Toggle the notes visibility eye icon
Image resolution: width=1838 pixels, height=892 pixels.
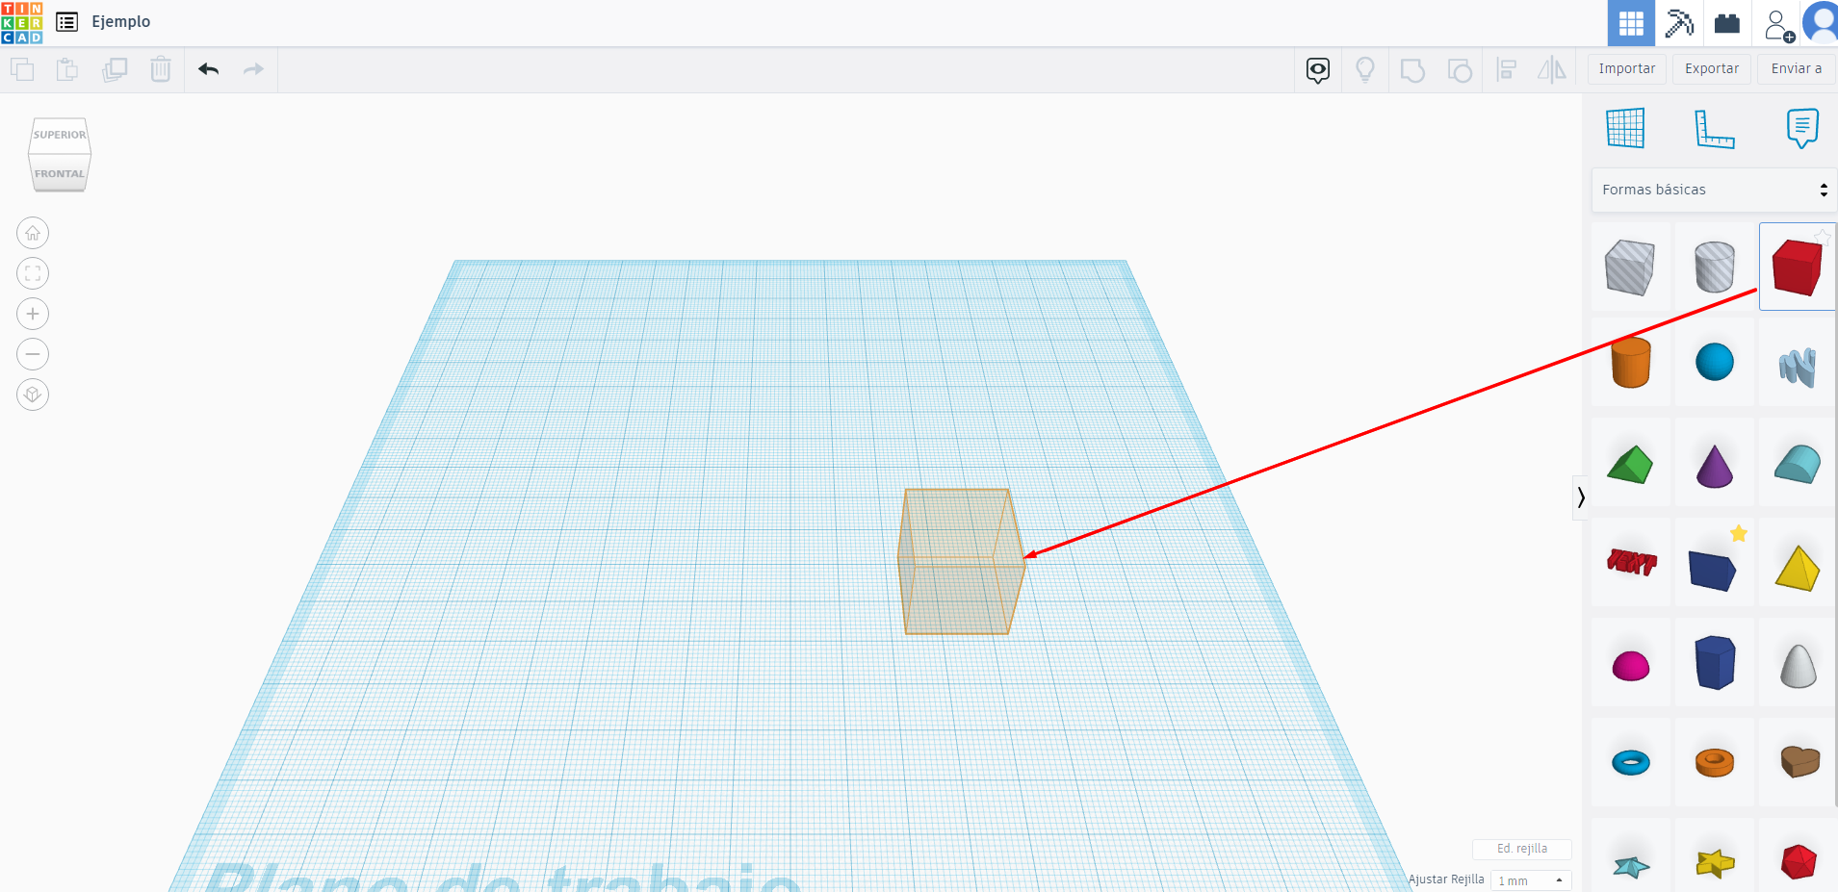(x=1318, y=70)
